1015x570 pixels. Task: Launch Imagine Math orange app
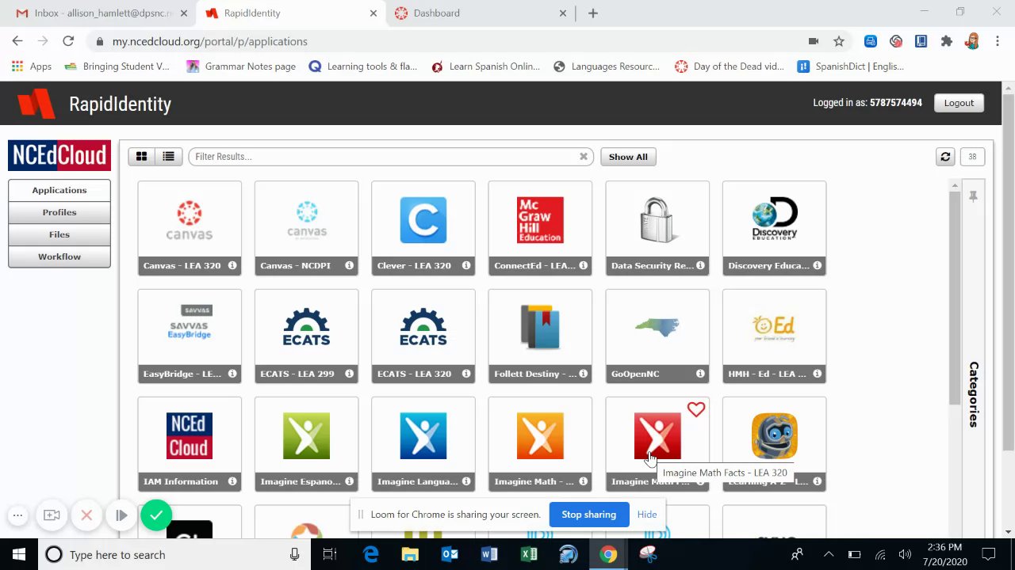pyautogui.click(x=540, y=444)
